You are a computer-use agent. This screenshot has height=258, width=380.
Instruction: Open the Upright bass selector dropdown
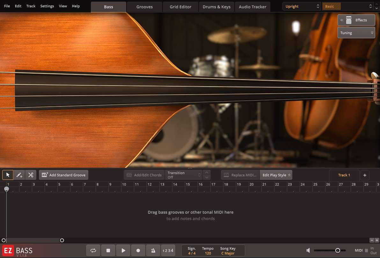click(x=301, y=6)
